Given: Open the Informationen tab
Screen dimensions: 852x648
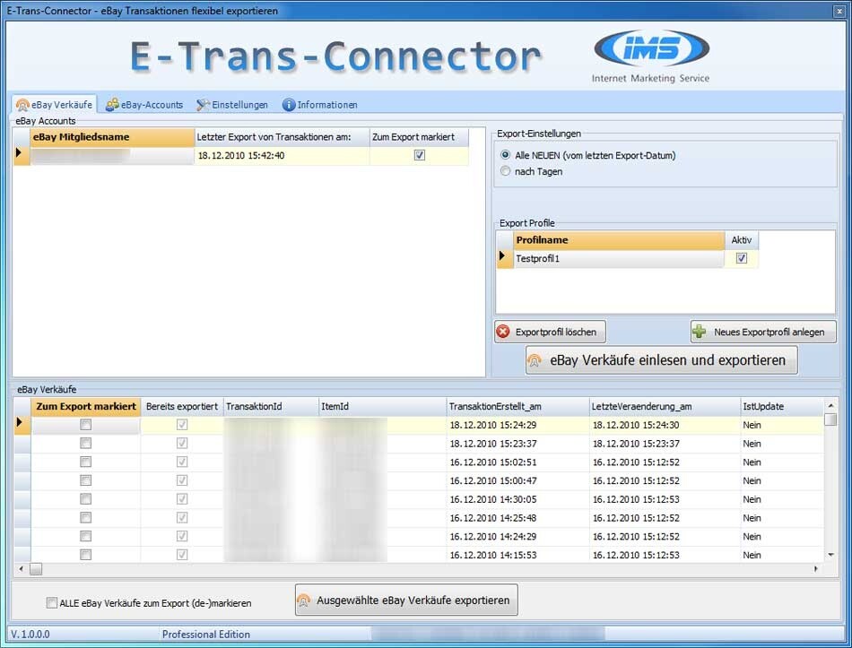Looking at the screenshot, I should (x=319, y=104).
